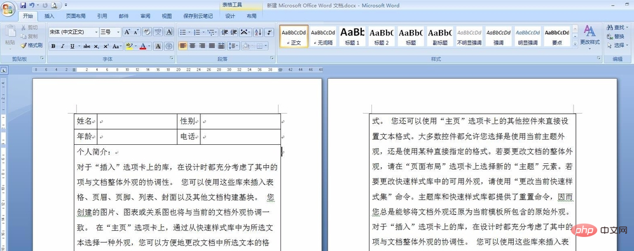Apply the 无间隔 style
This screenshot has width=634, height=251.
point(323,36)
